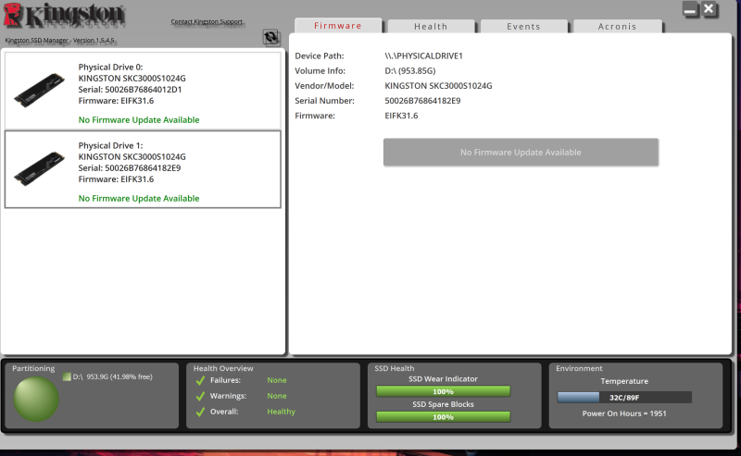Switch to the Health tab

click(x=431, y=27)
